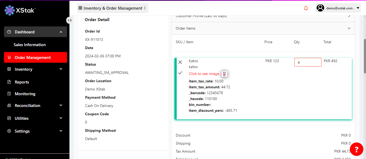Collapse the sidebar with arrow toggle

coord(69,20)
